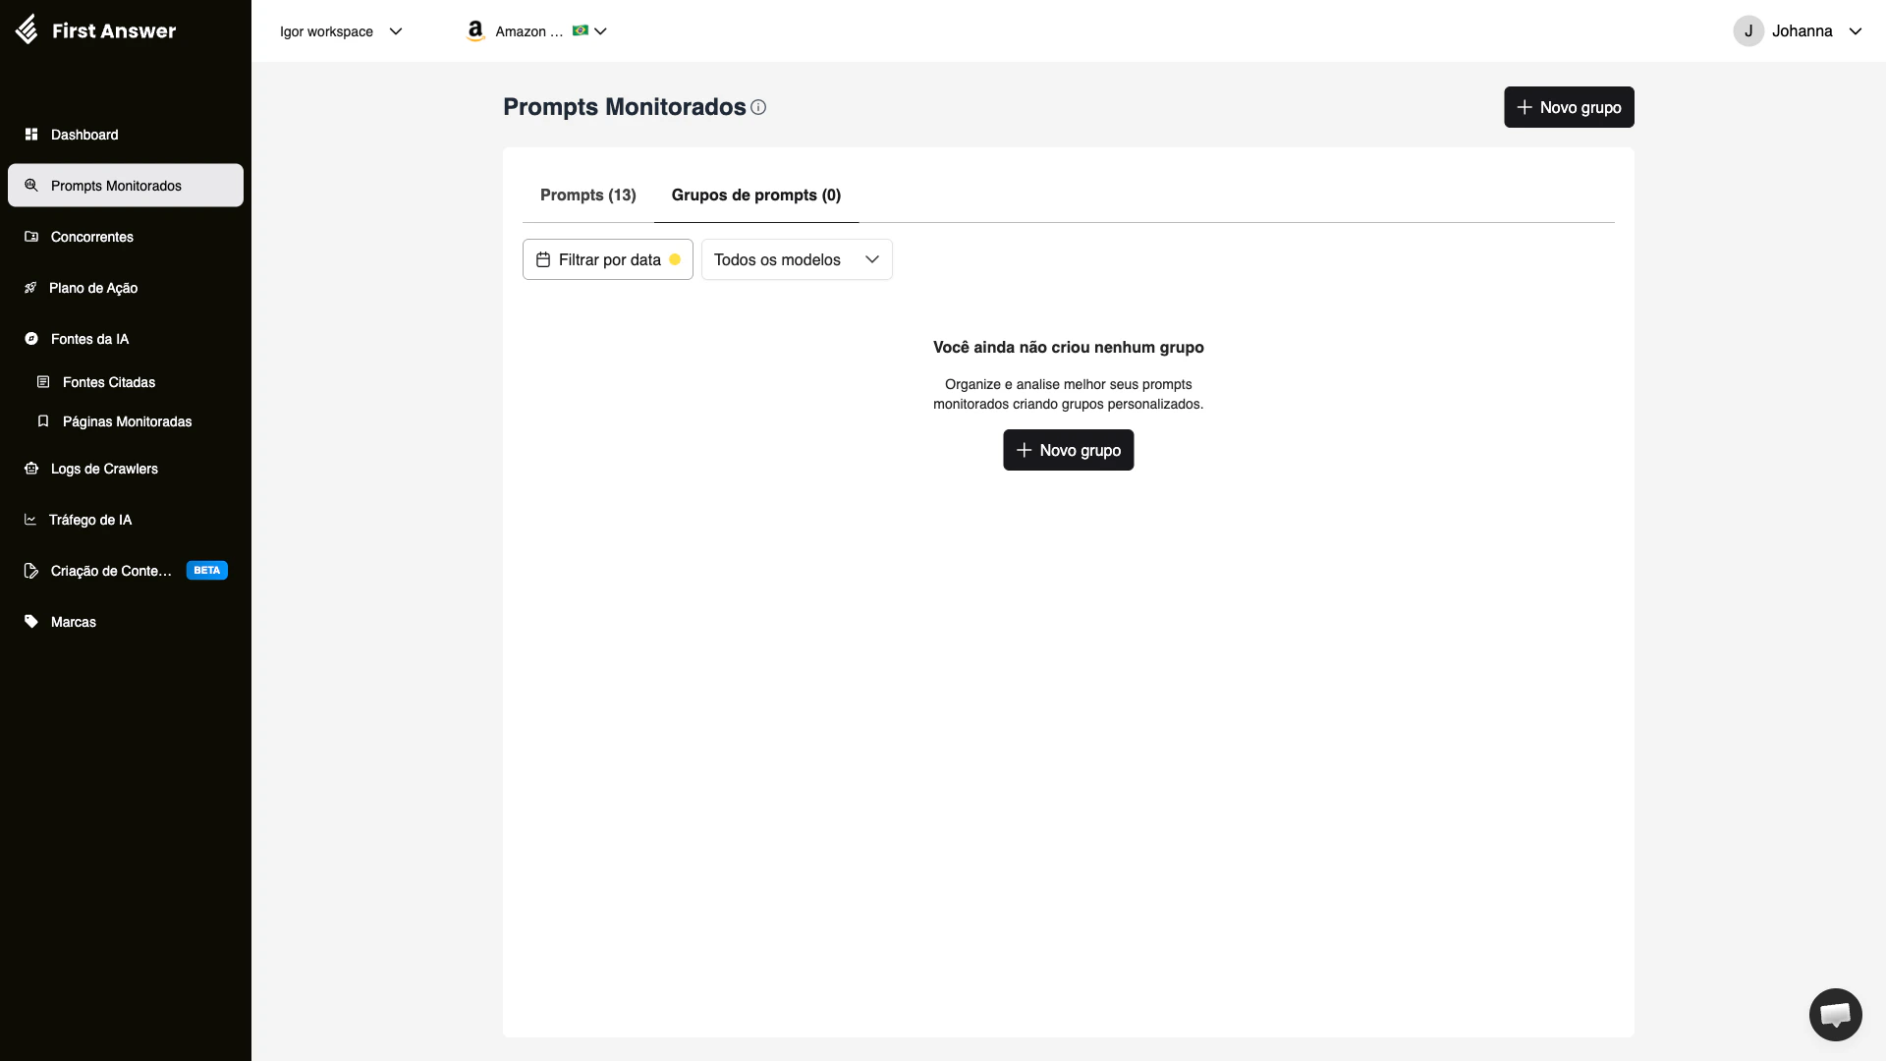Click the Logs de Crawlers robot icon
The image size is (1886, 1061).
[x=31, y=469]
